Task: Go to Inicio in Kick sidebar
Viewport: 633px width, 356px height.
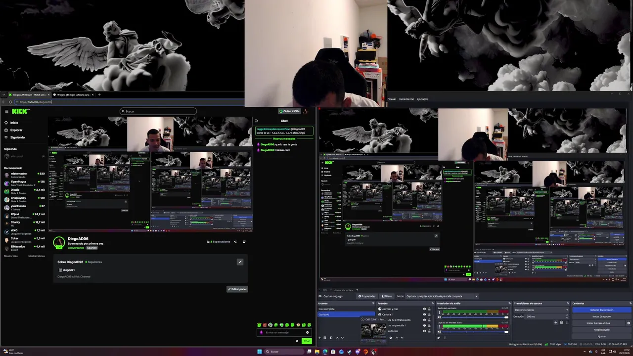Action: coord(11,123)
